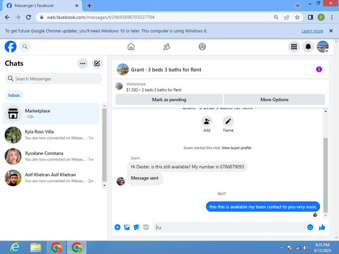Click the conversation scrollbar down arrow
The image size is (339, 254).
[x=325, y=215]
